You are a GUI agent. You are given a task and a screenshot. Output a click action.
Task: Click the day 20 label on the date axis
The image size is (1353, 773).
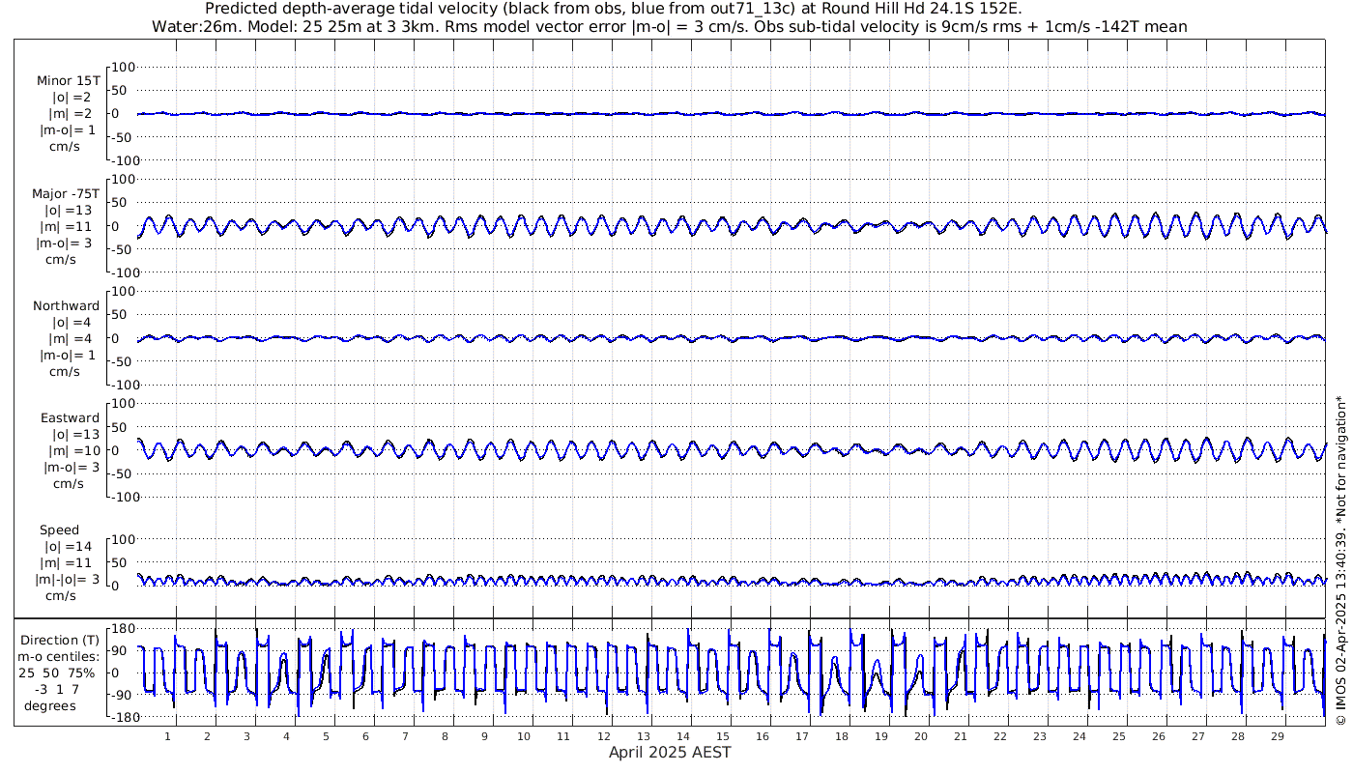point(920,736)
